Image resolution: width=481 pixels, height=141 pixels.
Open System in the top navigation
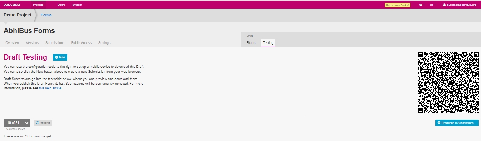point(77,5)
